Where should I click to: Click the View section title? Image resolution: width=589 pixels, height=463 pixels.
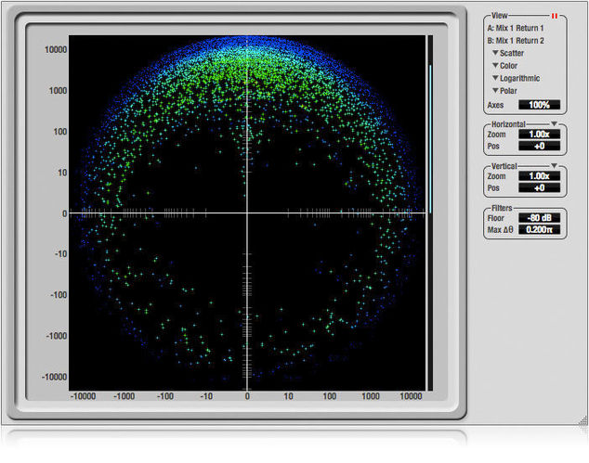(x=500, y=16)
